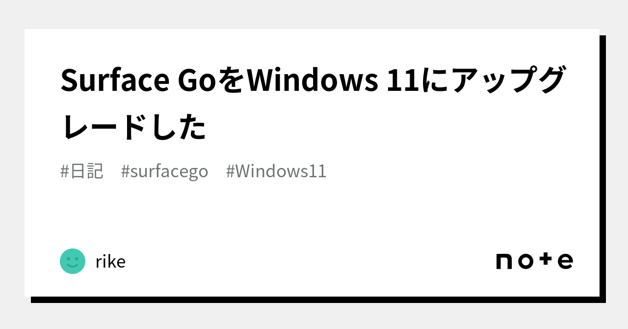Open the note logo
Viewport: 628px width, 329px height.
535,261
